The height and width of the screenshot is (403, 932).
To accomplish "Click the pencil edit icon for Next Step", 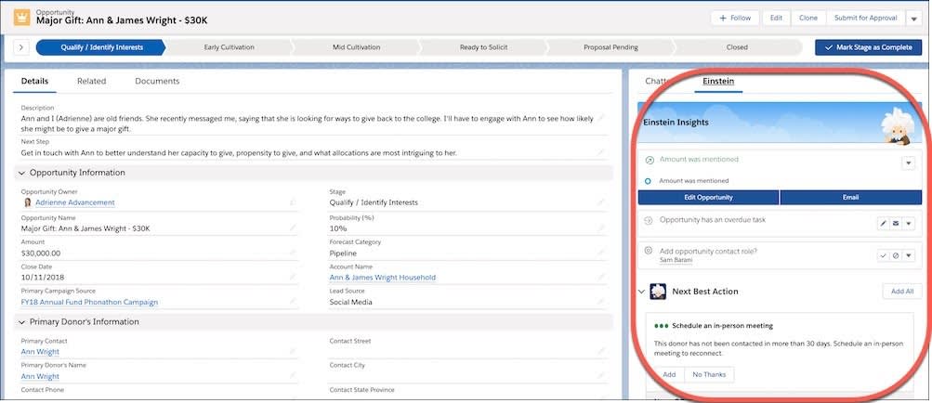I will (x=600, y=153).
